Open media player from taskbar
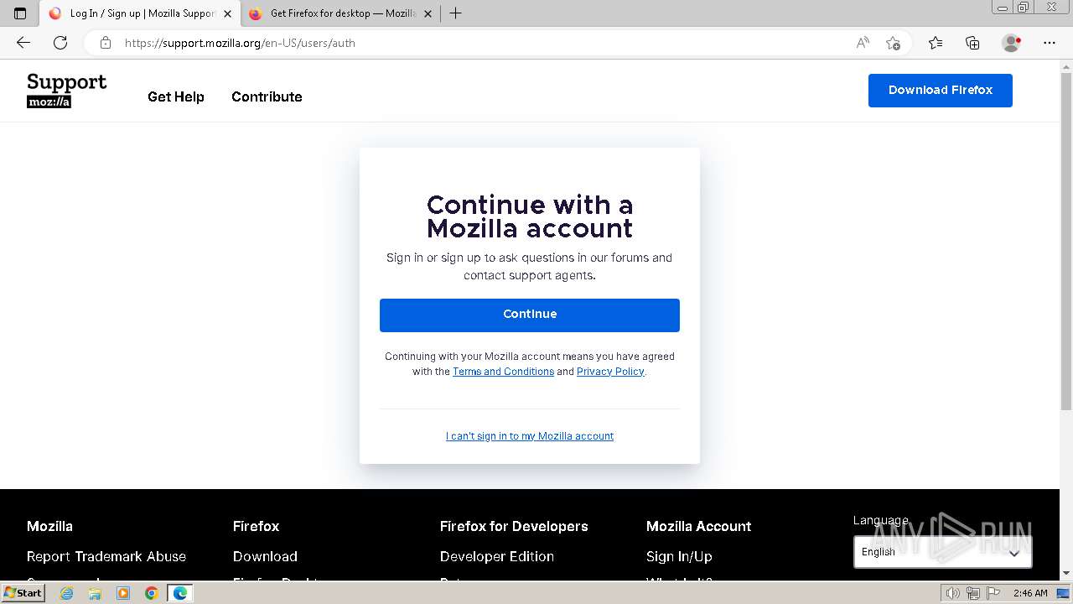 (123, 593)
